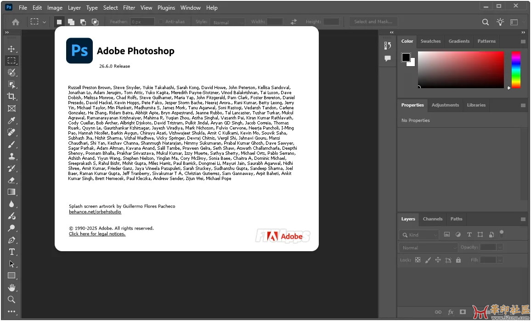This screenshot has height=321, width=531.
Task: Switch to the Adjustments tab
Action: pyautogui.click(x=445, y=105)
